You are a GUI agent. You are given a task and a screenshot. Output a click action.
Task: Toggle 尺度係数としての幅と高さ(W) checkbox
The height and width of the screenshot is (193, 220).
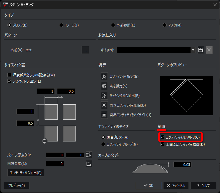point(9,75)
